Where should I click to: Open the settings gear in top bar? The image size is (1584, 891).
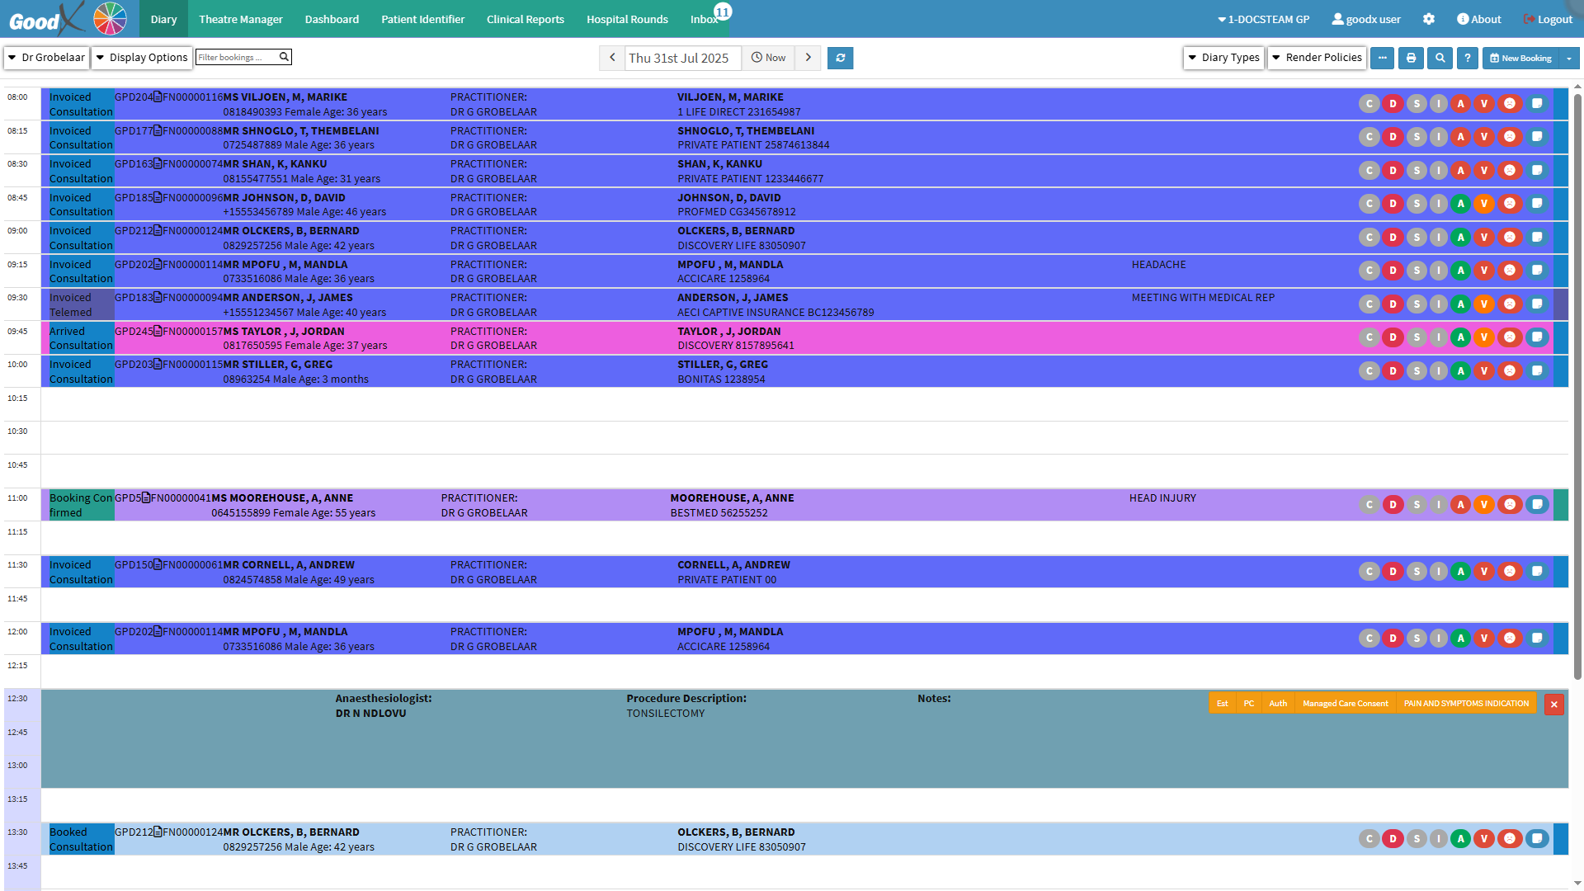pos(1429,19)
